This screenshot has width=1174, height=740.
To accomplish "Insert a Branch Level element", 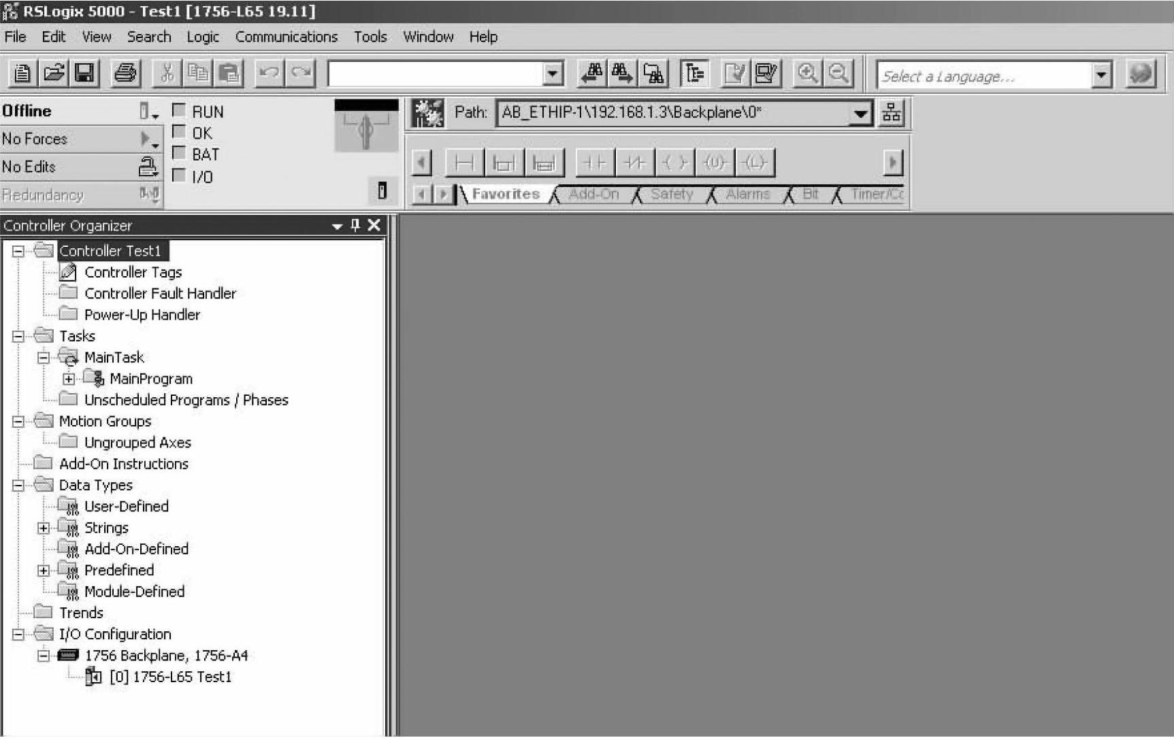I will (x=544, y=163).
